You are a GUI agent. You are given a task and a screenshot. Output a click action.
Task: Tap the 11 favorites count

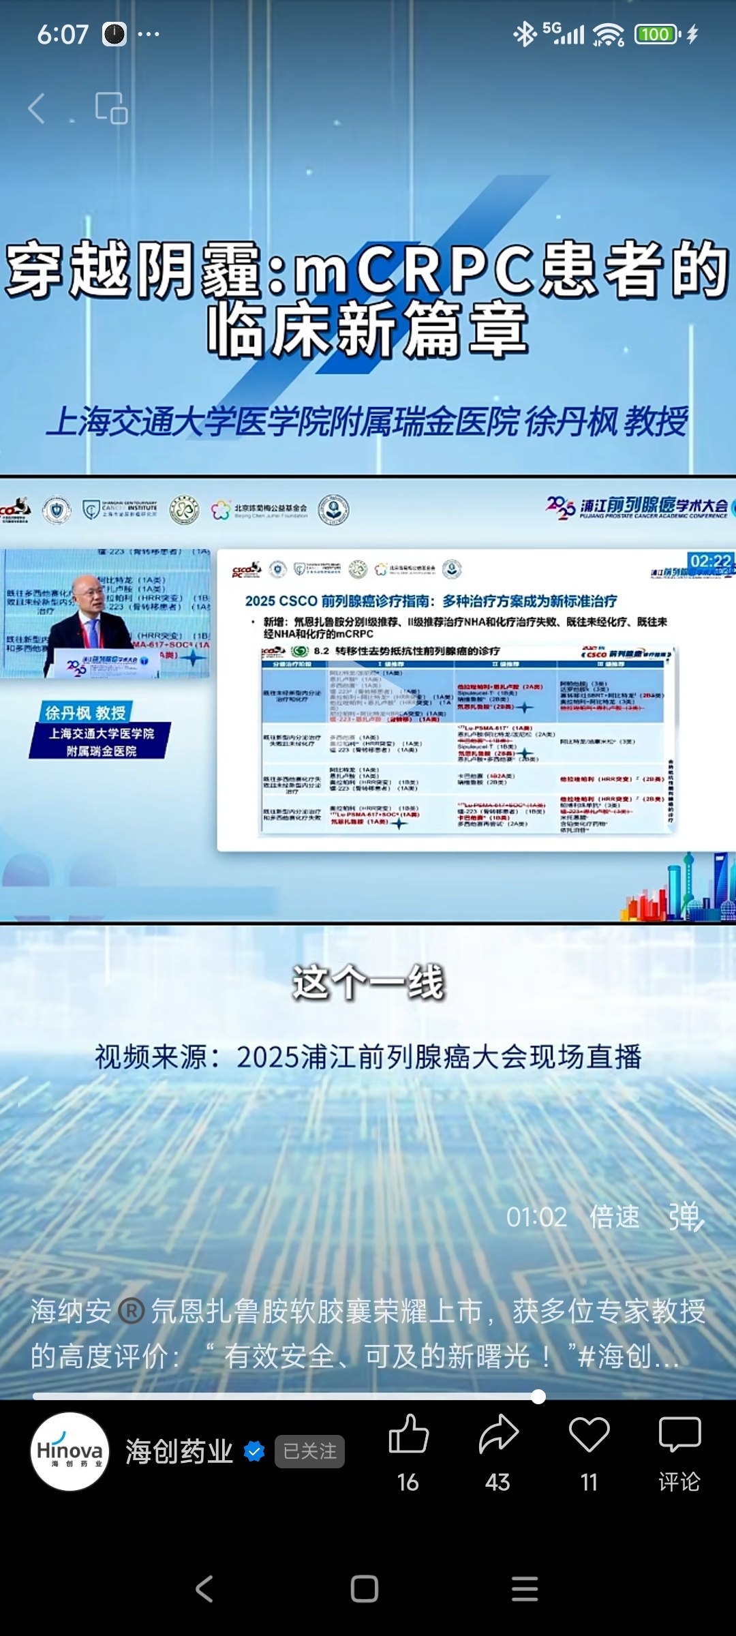(x=589, y=1483)
